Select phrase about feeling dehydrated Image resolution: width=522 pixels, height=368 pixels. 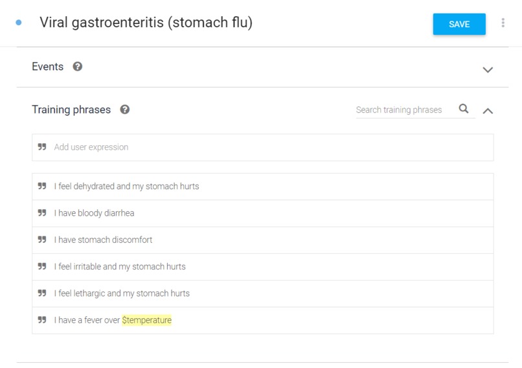[126, 187]
